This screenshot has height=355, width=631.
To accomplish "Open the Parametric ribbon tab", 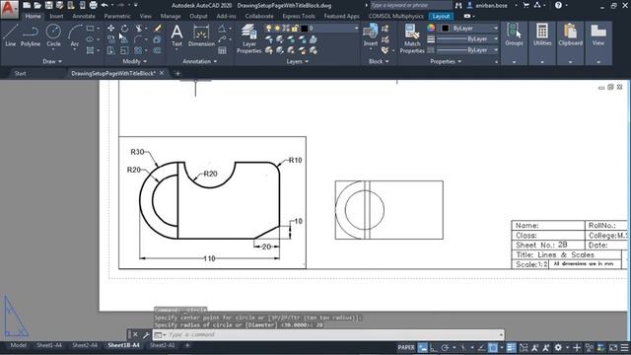I will click(117, 16).
